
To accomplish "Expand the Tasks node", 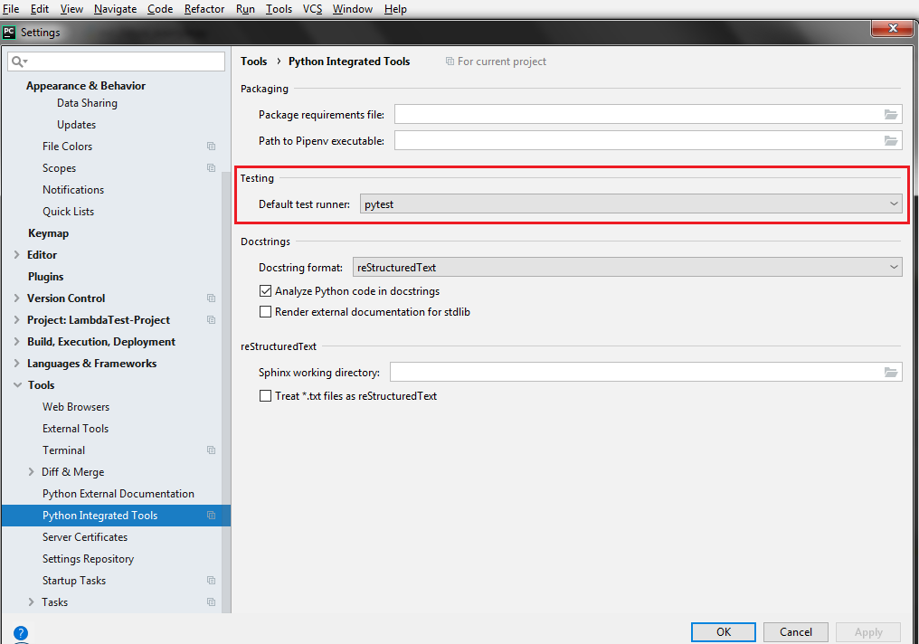I will [x=31, y=601].
